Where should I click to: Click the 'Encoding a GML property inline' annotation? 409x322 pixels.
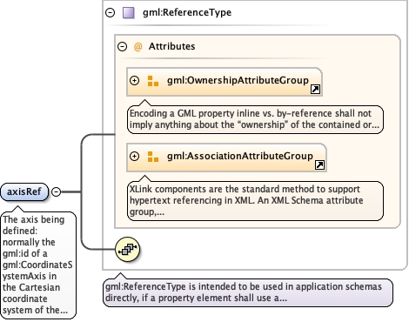[255, 119]
